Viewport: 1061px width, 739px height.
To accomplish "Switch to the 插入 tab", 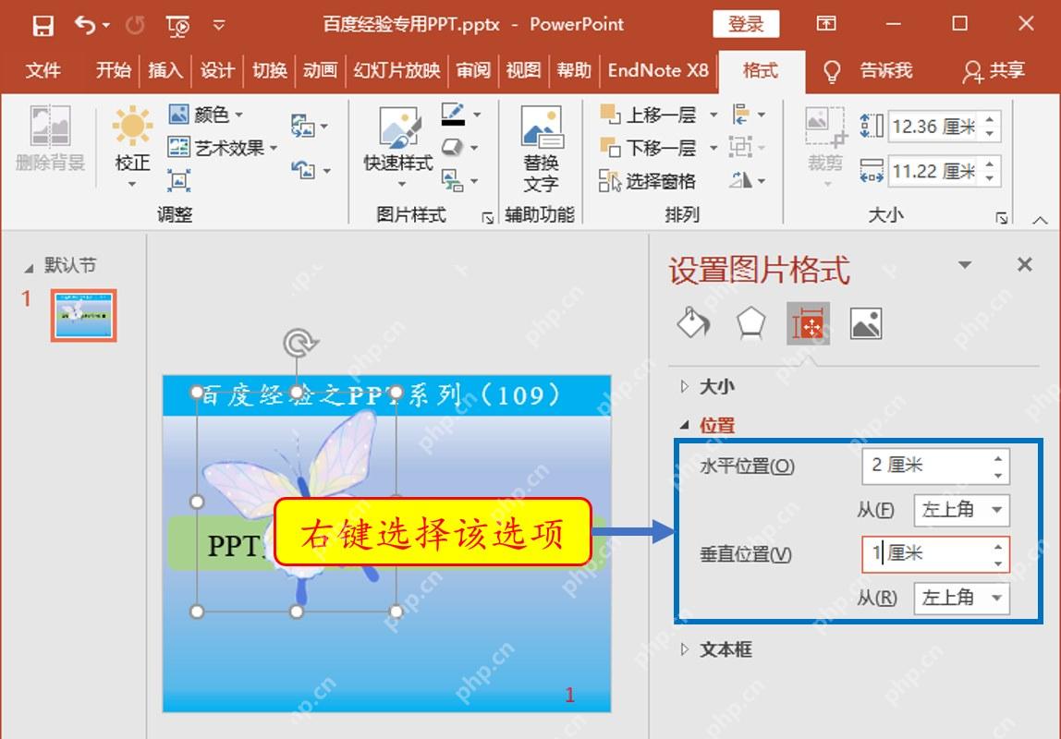I will (165, 70).
